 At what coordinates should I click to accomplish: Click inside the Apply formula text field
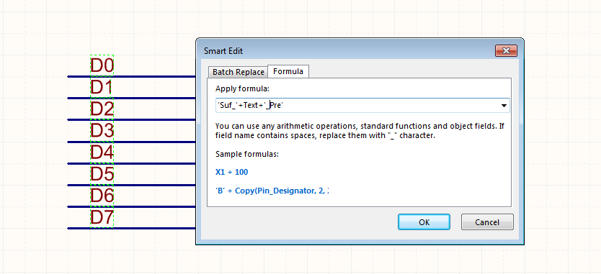tap(357, 106)
